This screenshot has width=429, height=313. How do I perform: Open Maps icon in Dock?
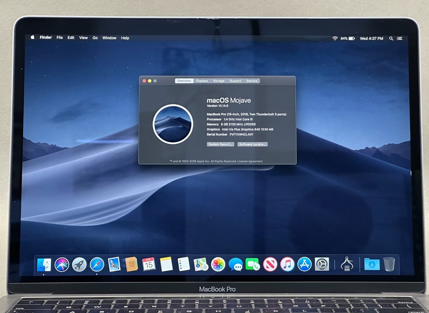coord(201,264)
